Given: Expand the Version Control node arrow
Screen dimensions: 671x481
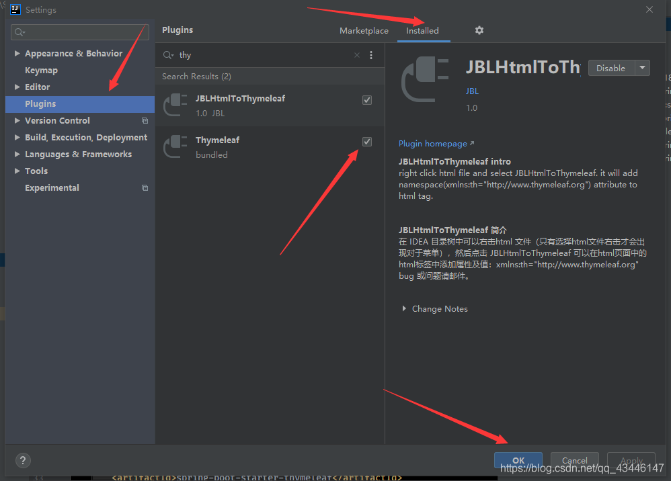Looking at the screenshot, I should pyautogui.click(x=17, y=120).
